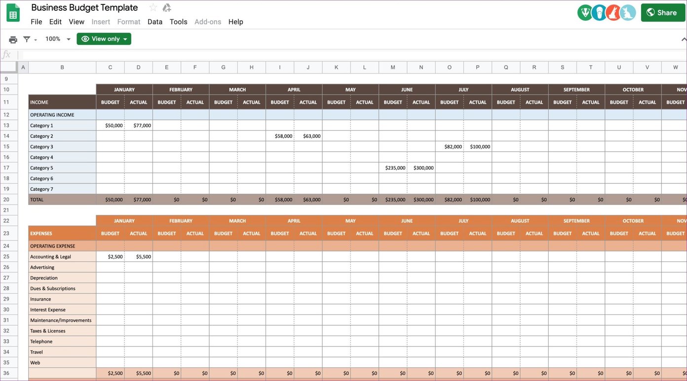Click the JUNE header in income table
This screenshot has height=381, width=687.
(x=407, y=90)
